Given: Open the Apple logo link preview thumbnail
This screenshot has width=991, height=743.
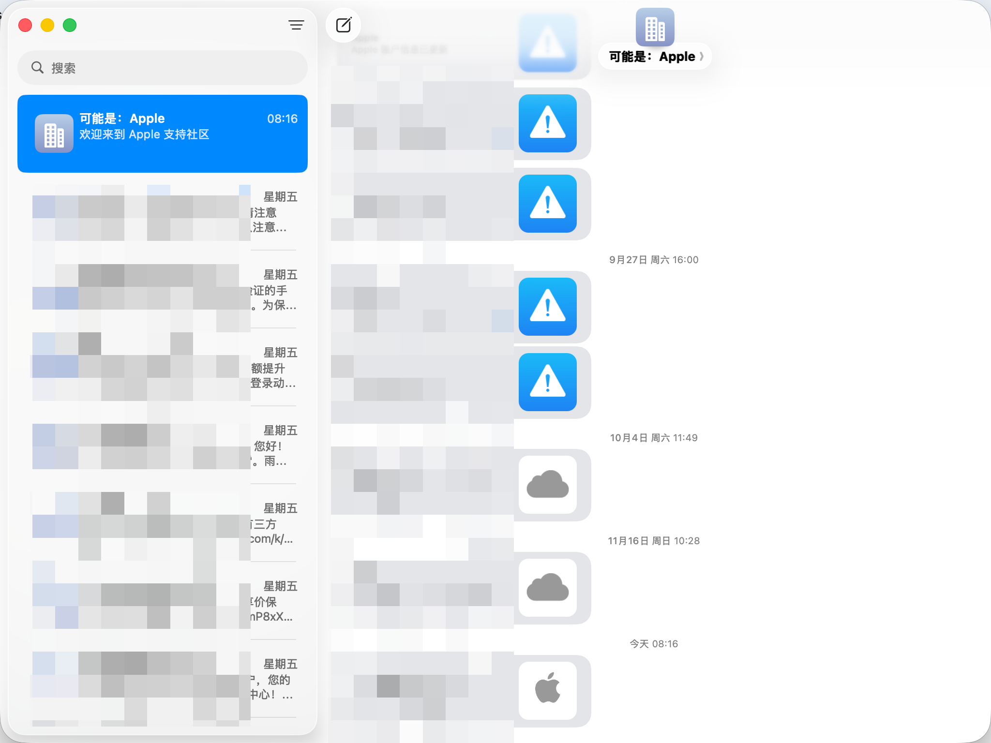Looking at the screenshot, I should (547, 690).
